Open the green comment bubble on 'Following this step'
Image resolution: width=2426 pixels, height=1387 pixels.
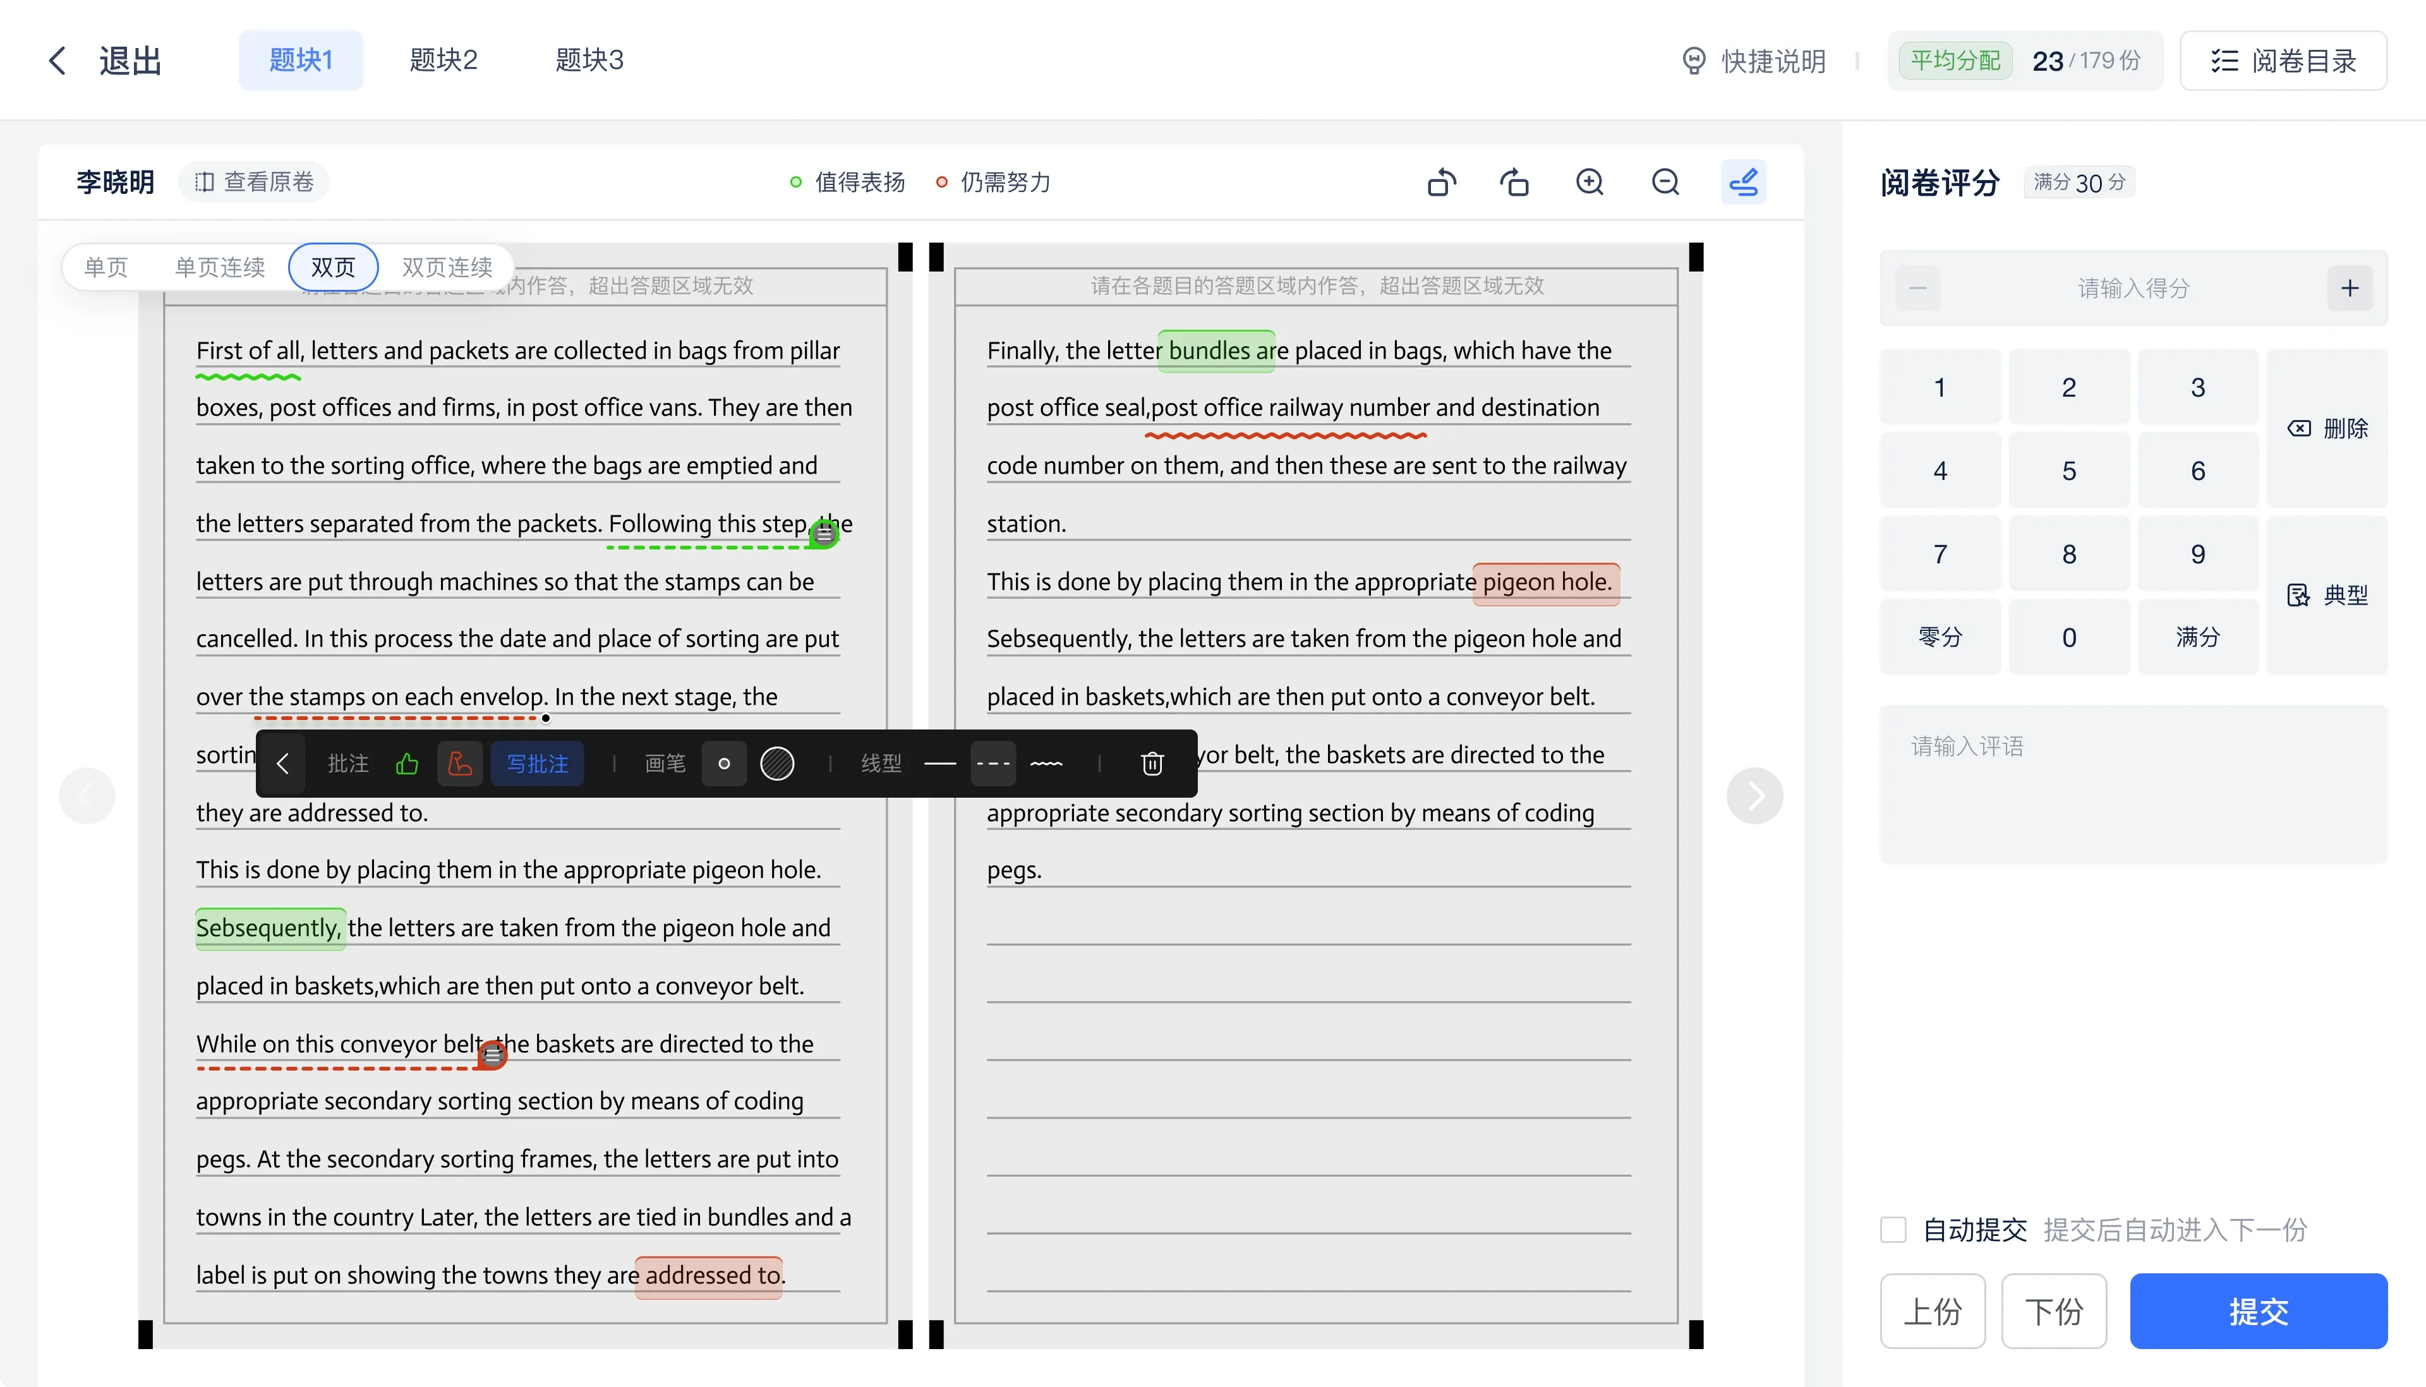(824, 534)
